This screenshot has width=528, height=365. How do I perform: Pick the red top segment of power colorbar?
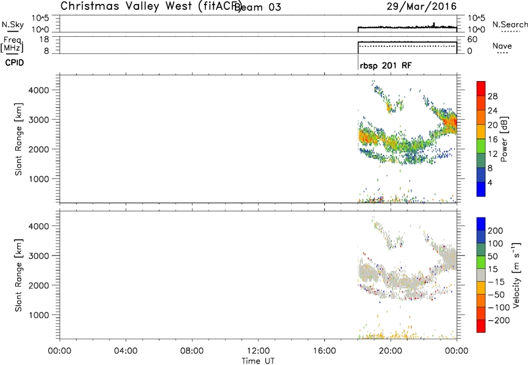[481, 89]
